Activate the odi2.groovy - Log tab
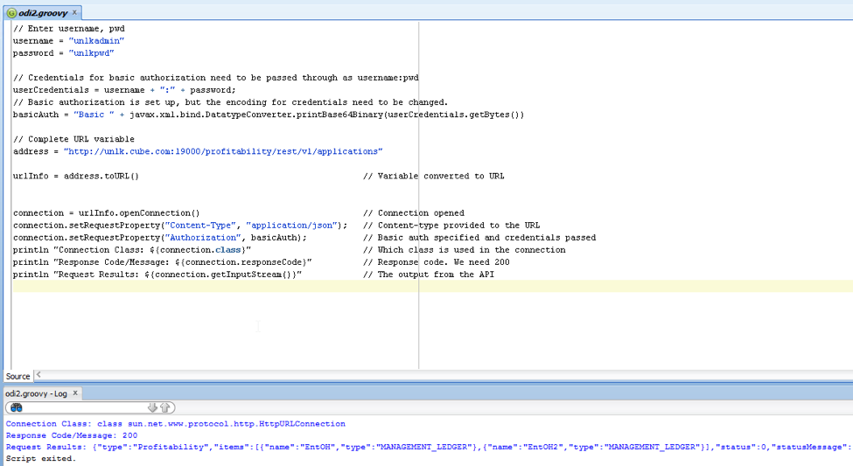The height and width of the screenshot is (466, 853). [x=36, y=393]
